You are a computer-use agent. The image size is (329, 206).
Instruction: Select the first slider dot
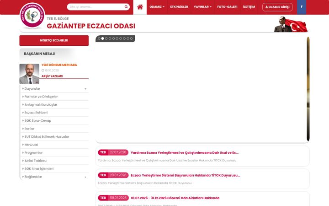pos(99,38)
